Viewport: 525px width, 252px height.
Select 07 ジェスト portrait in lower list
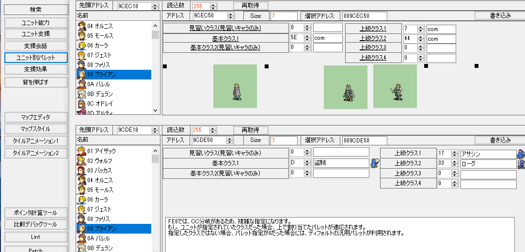pyautogui.click(x=81, y=209)
